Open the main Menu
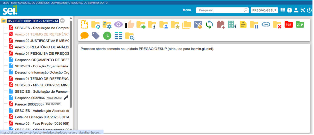The image size is (314, 135). pyautogui.click(x=187, y=10)
